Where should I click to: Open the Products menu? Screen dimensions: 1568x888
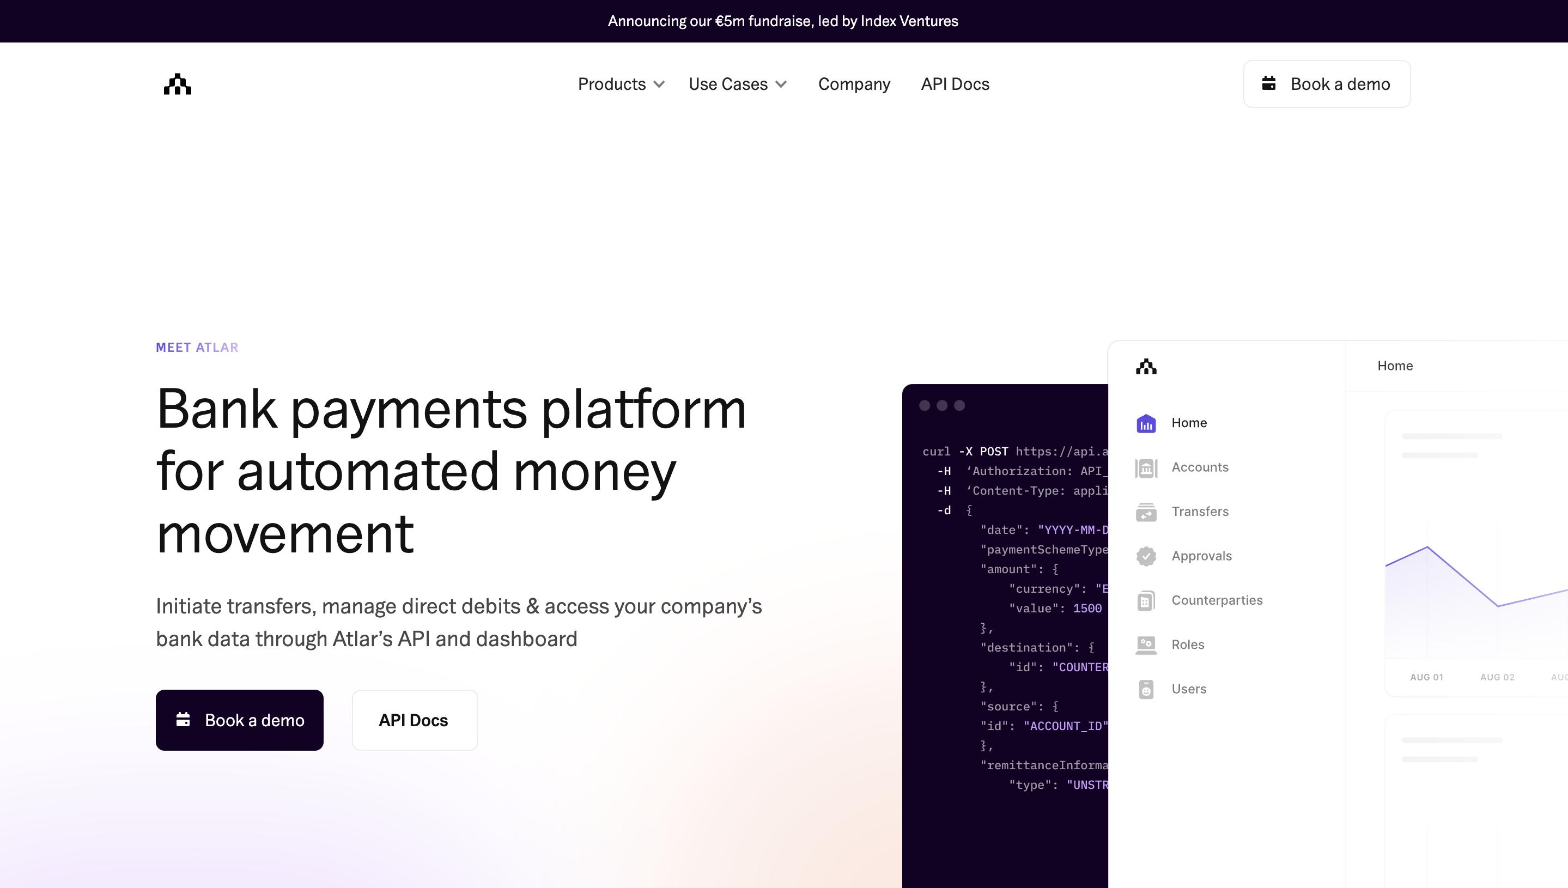click(x=612, y=84)
